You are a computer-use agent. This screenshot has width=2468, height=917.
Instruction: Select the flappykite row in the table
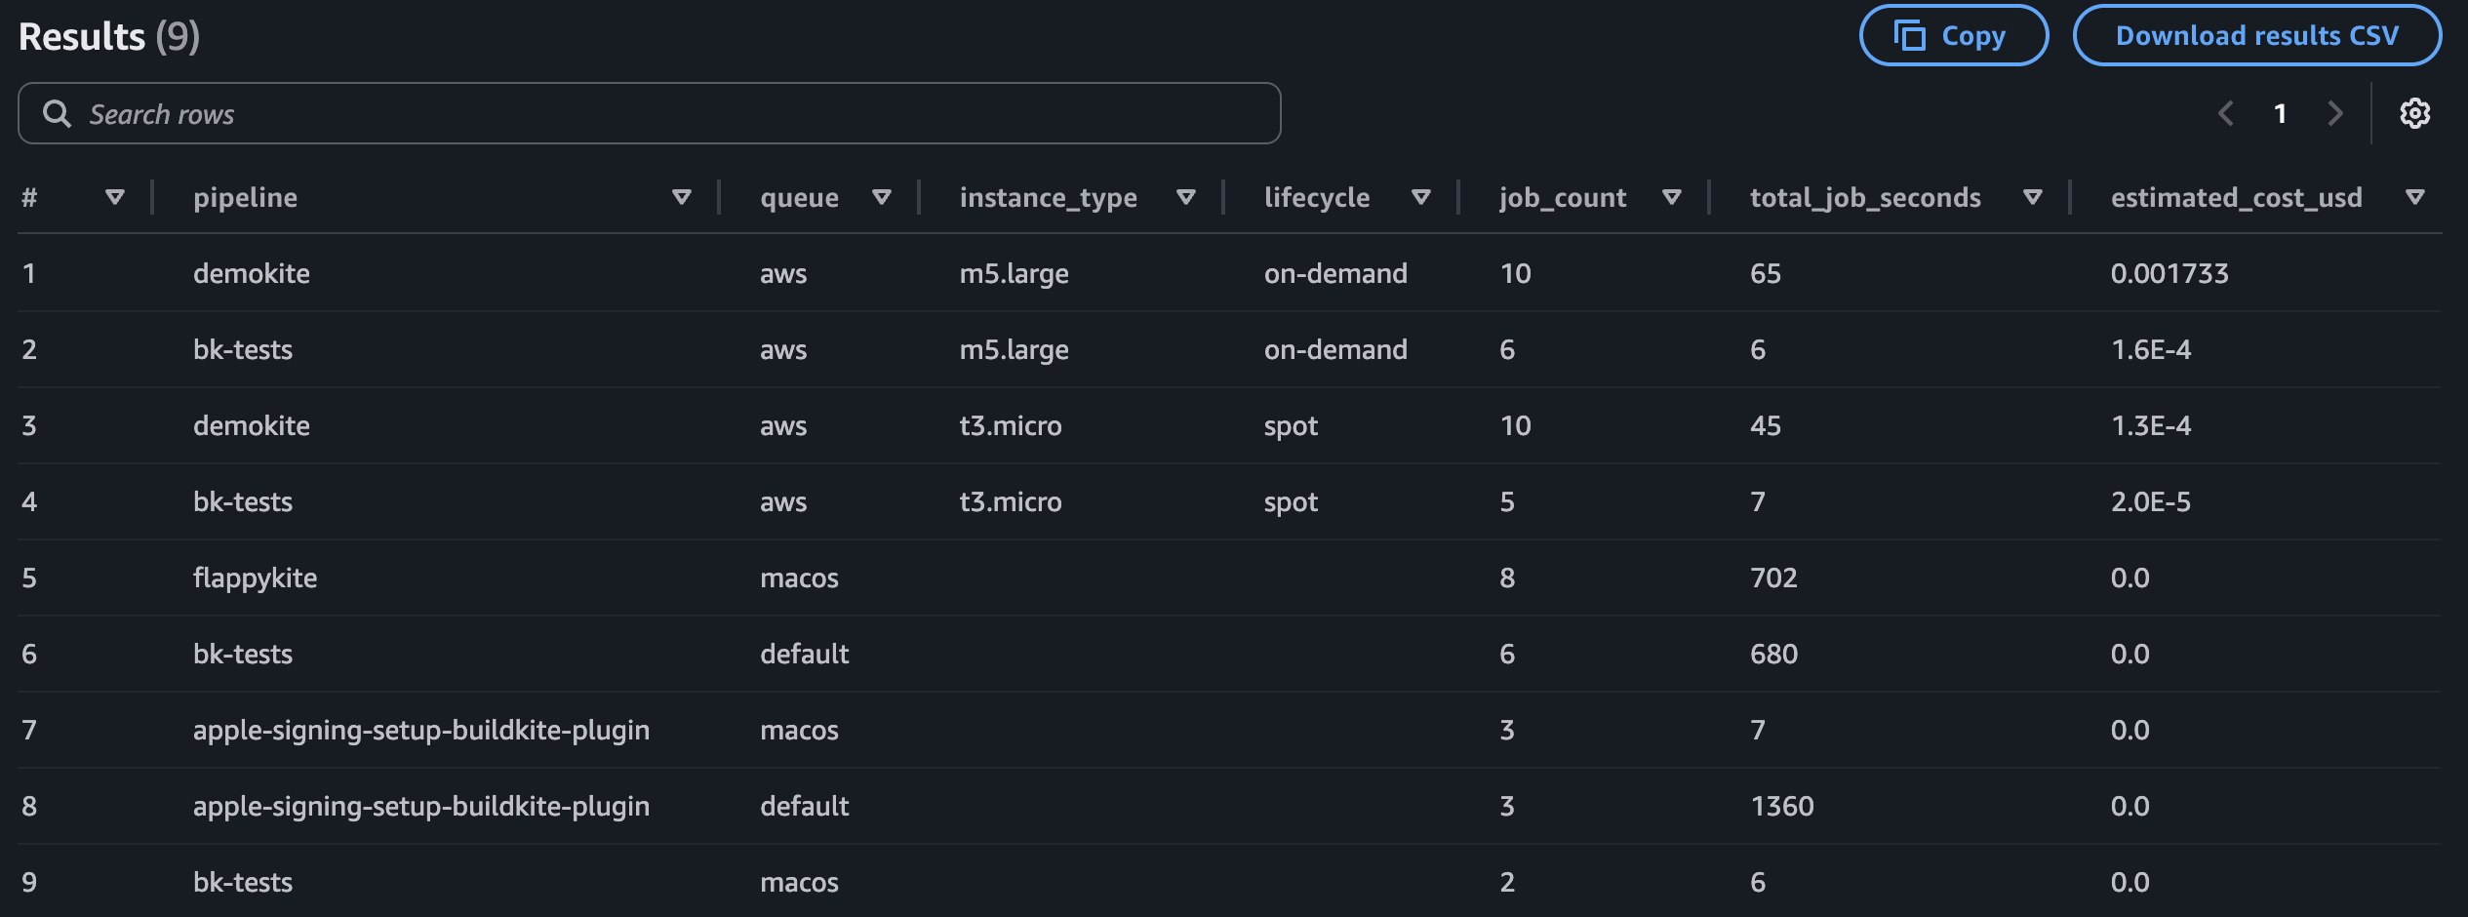click(x=256, y=578)
